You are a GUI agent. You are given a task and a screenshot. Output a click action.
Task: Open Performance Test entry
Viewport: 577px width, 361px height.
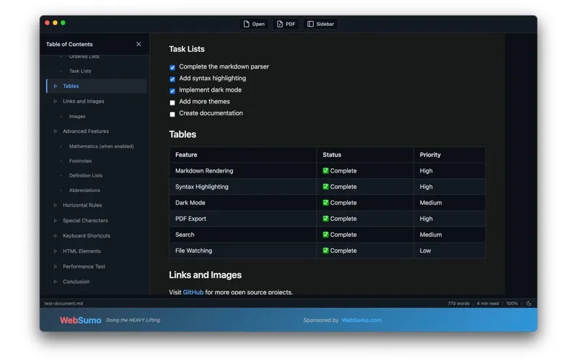[x=84, y=266]
